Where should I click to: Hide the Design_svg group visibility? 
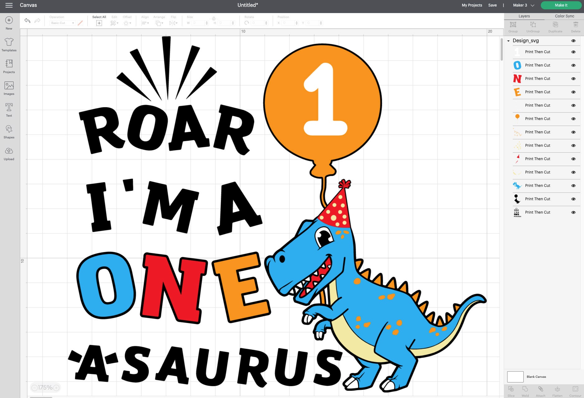[574, 41]
